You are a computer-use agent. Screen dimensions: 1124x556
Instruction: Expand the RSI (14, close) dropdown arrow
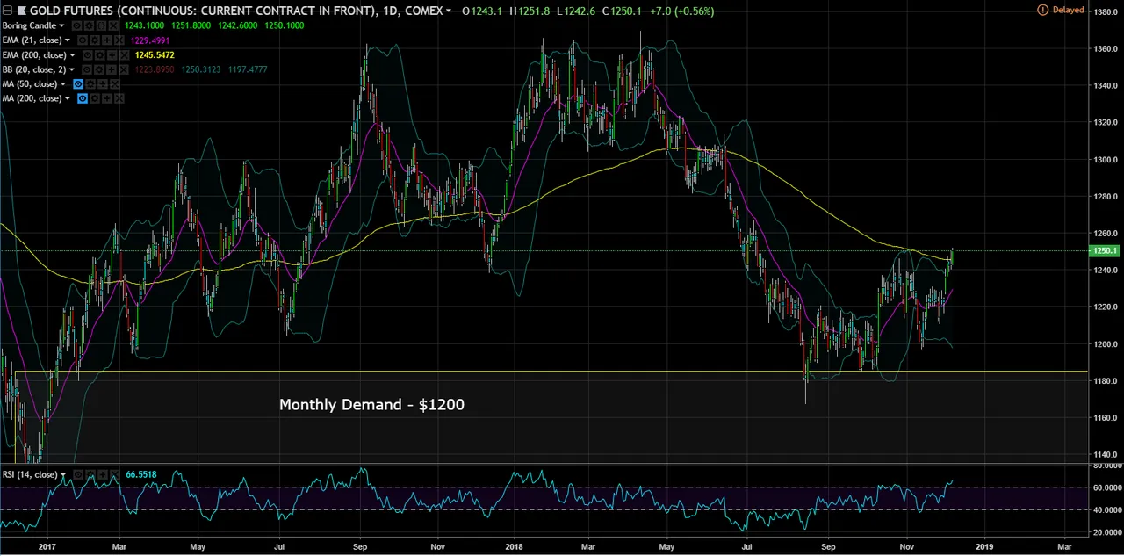click(x=64, y=475)
